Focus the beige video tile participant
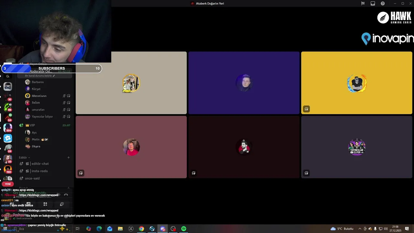 pyautogui.click(x=131, y=83)
